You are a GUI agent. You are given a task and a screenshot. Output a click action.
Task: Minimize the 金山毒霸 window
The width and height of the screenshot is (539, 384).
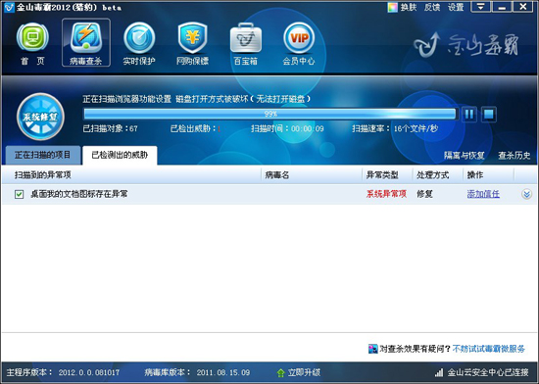pyautogui.click(x=502, y=7)
